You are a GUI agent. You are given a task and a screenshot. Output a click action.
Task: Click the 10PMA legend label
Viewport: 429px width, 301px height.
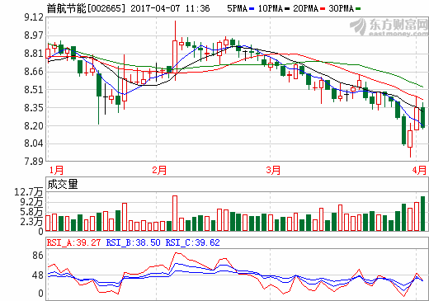click(271, 9)
